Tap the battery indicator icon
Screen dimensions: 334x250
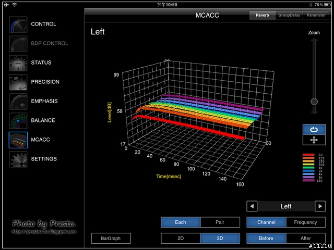pyautogui.click(x=327, y=5)
